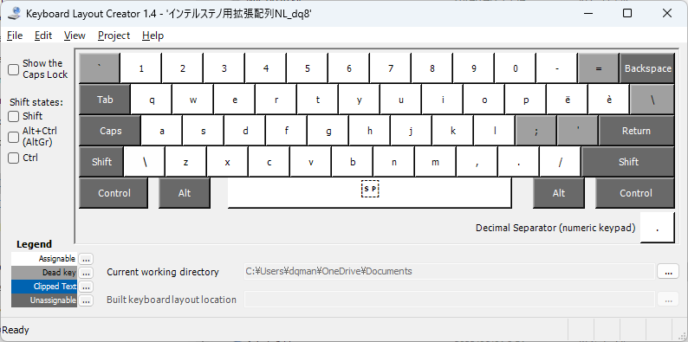Select the l key

point(495,131)
